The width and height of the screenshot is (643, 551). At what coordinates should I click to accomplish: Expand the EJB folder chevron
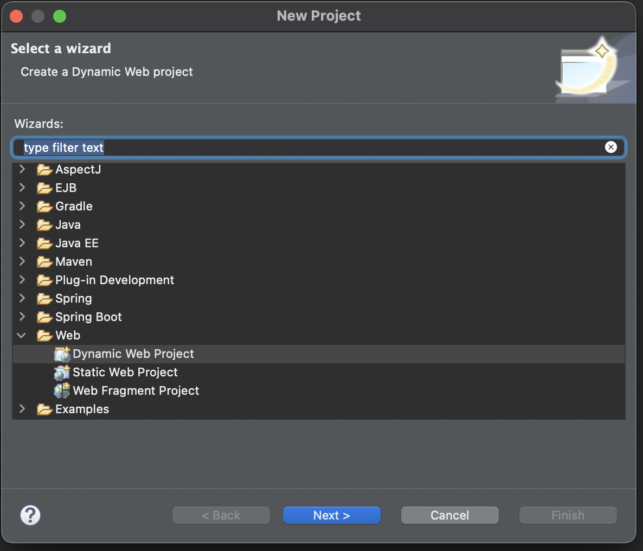22,188
